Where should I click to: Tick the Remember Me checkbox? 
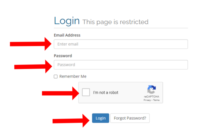click(56, 77)
